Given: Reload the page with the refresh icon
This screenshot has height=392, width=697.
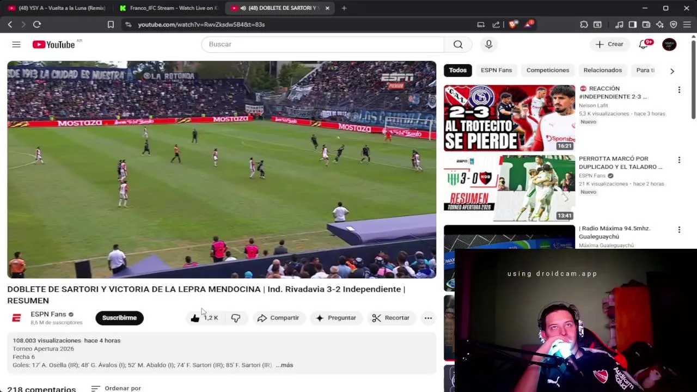Looking at the screenshot, I should [37, 24].
